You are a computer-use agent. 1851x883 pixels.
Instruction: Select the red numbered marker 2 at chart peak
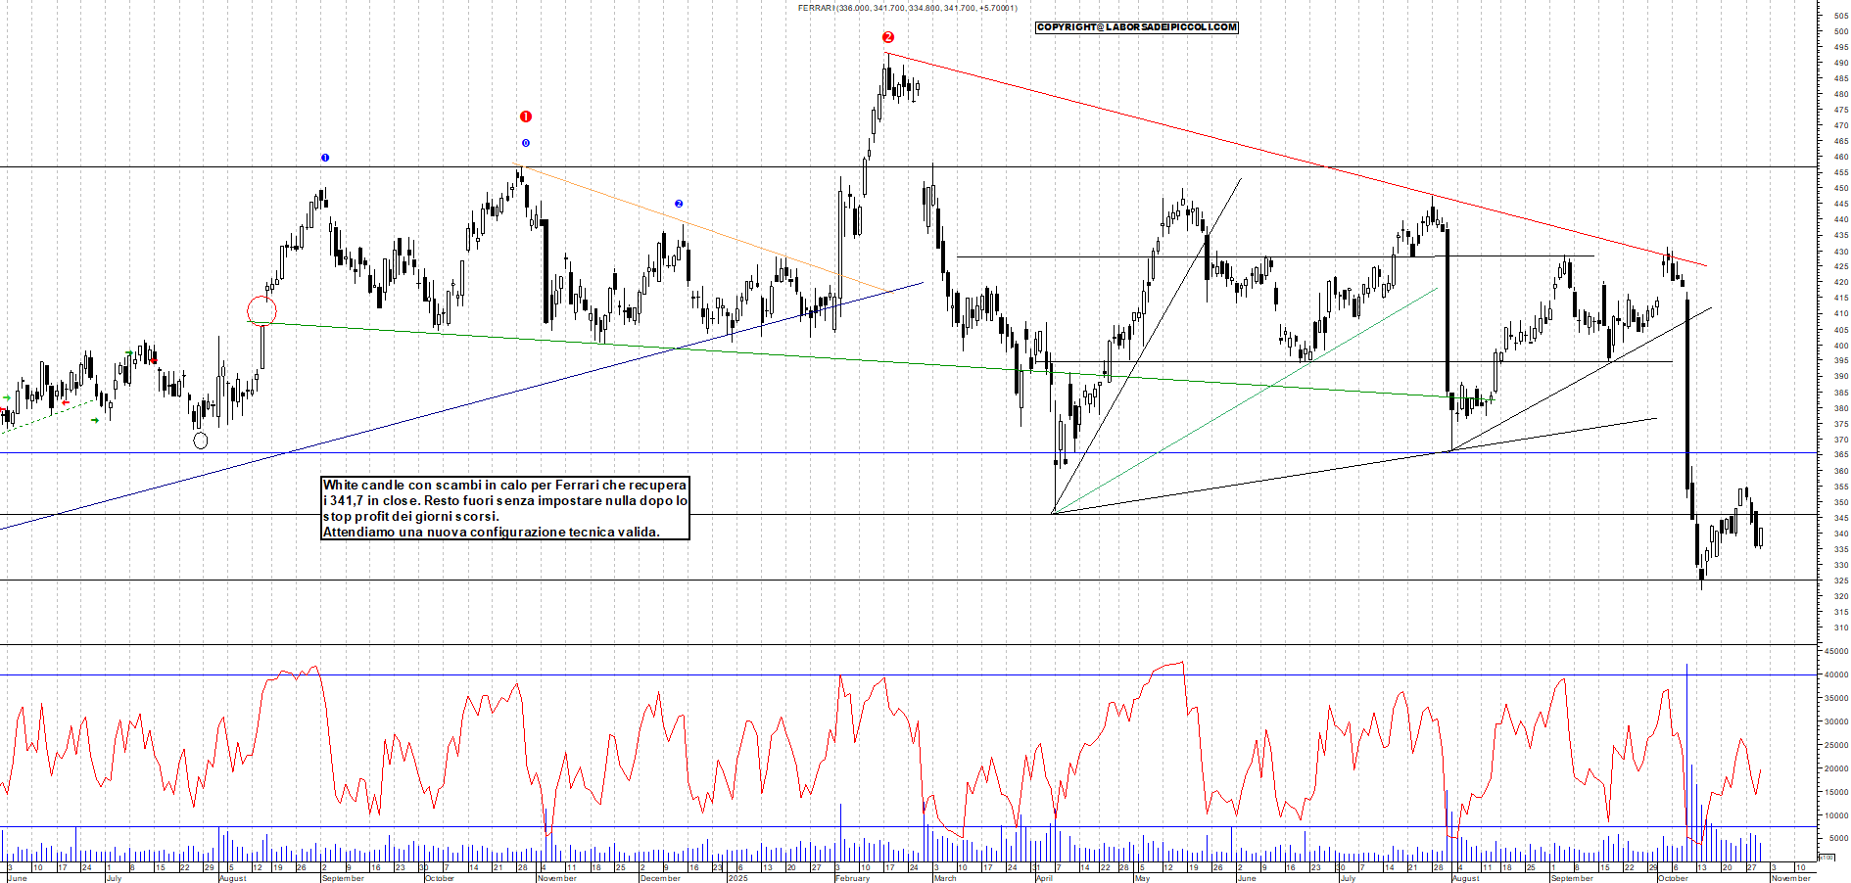(x=888, y=38)
